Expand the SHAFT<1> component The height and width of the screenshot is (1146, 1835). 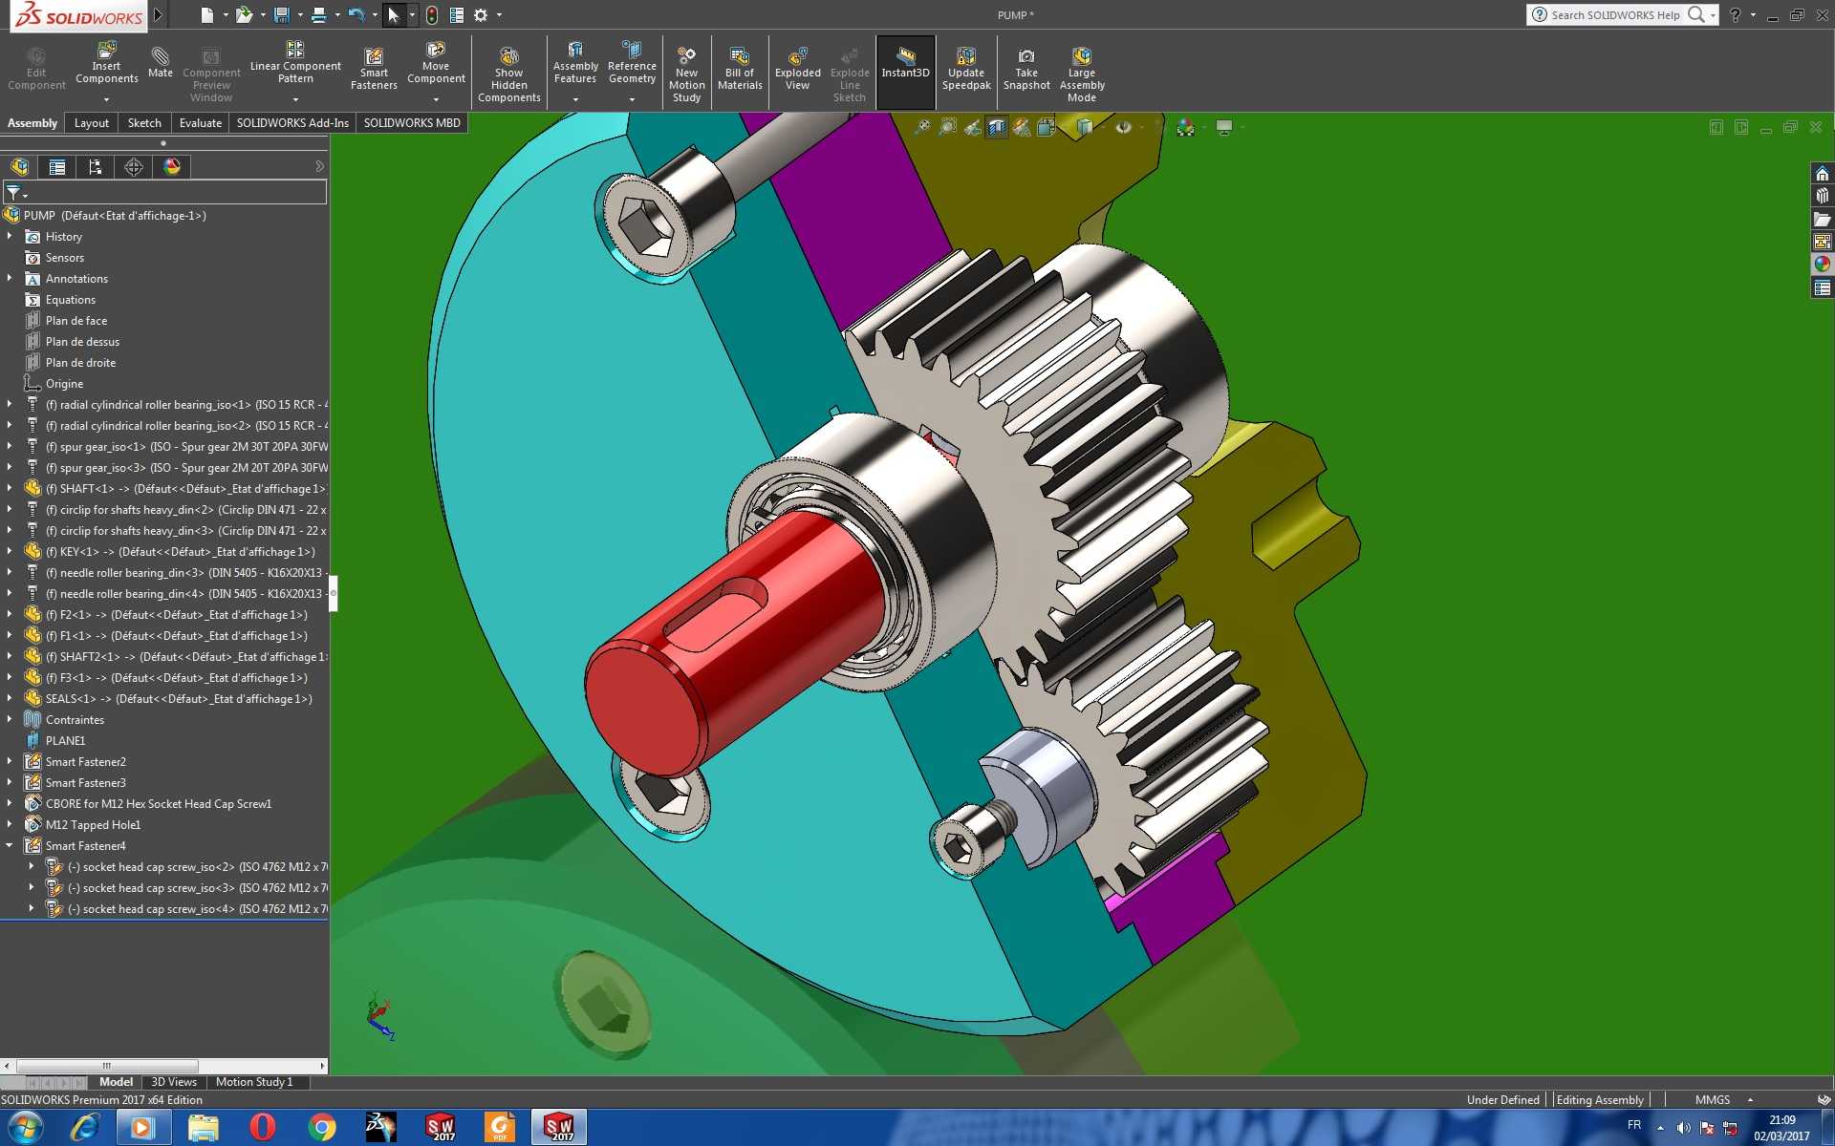pyautogui.click(x=10, y=488)
